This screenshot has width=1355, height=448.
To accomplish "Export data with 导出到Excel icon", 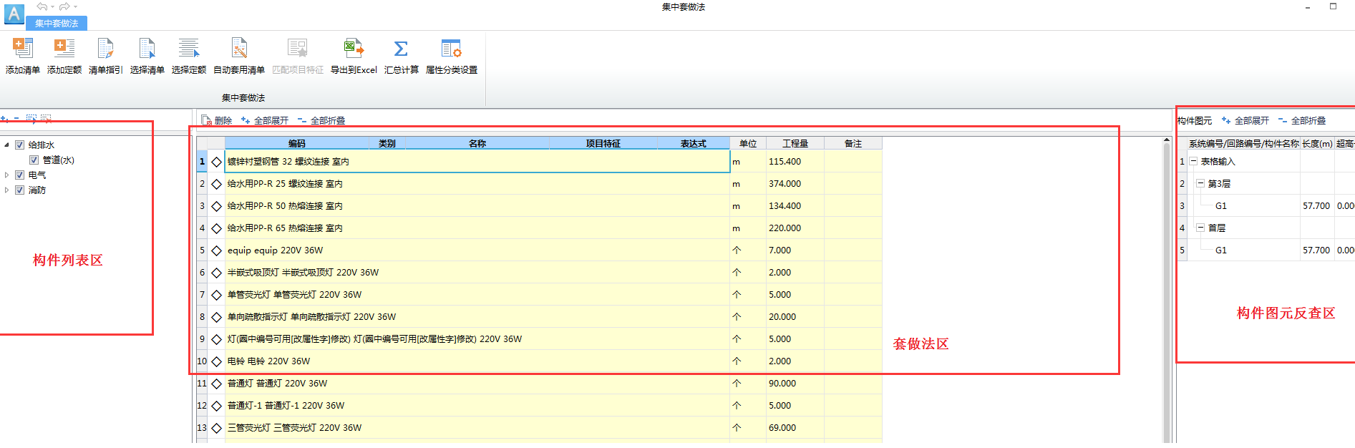I will 354,49.
